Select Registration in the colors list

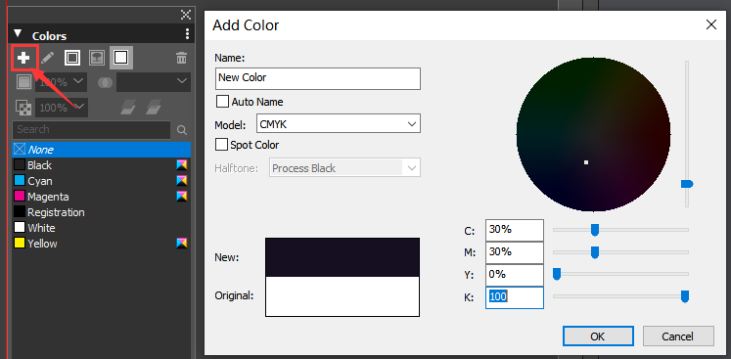101,212
